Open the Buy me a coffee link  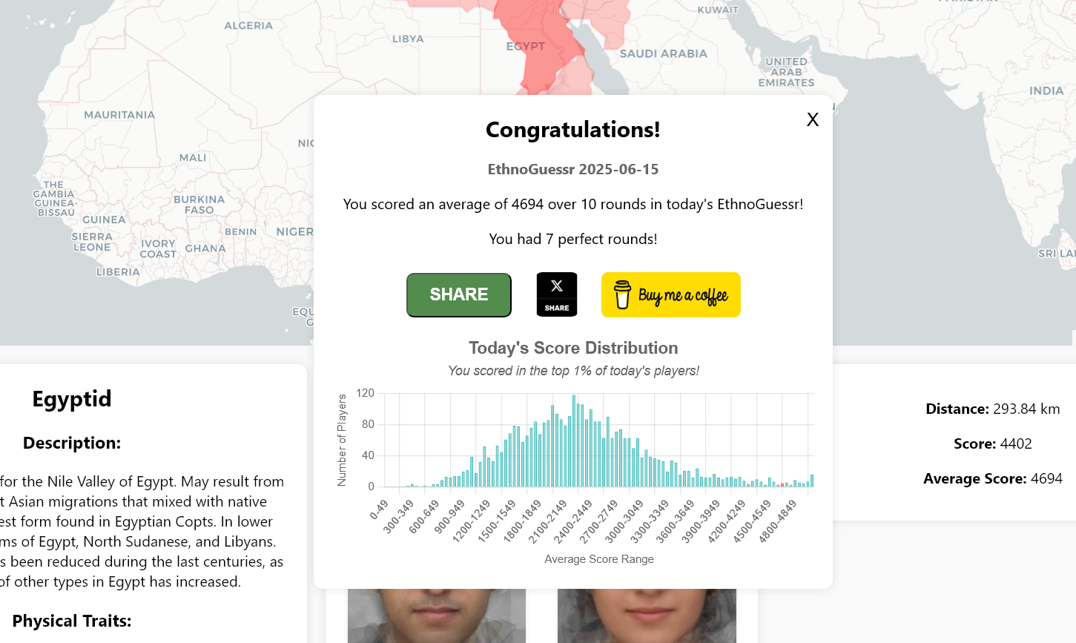click(x=670, y=294)
